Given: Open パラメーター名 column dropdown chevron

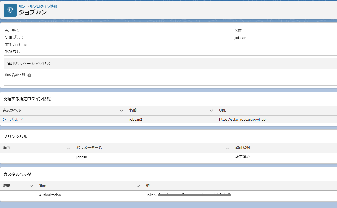Looking at the screenshot, I should click(x=228, y=148).
